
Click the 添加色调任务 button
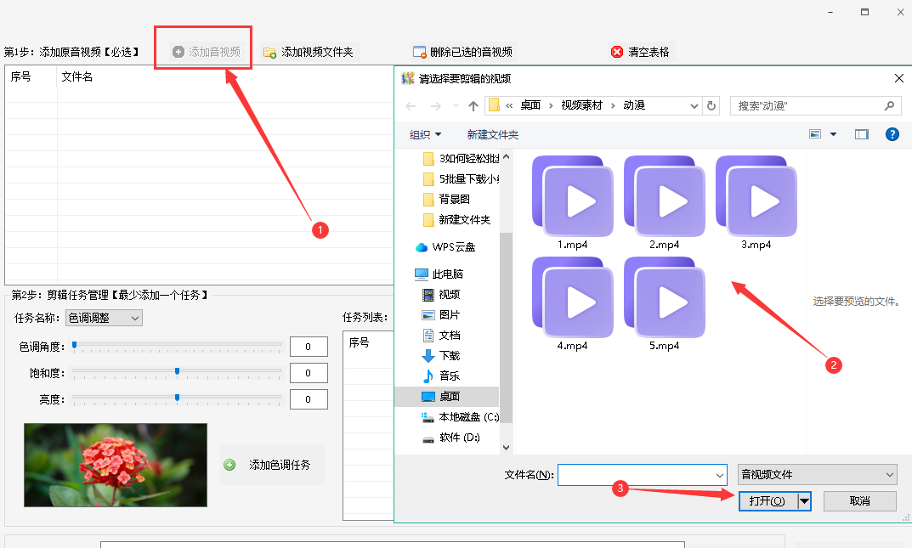[272, 465]
